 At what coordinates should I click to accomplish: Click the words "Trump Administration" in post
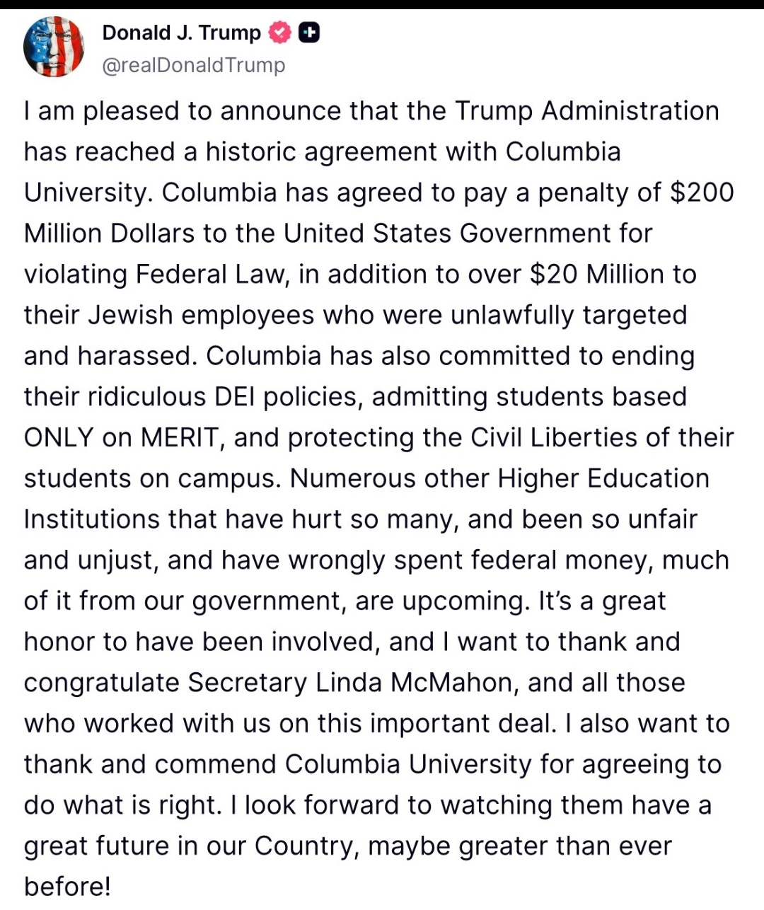coord(586,111)
